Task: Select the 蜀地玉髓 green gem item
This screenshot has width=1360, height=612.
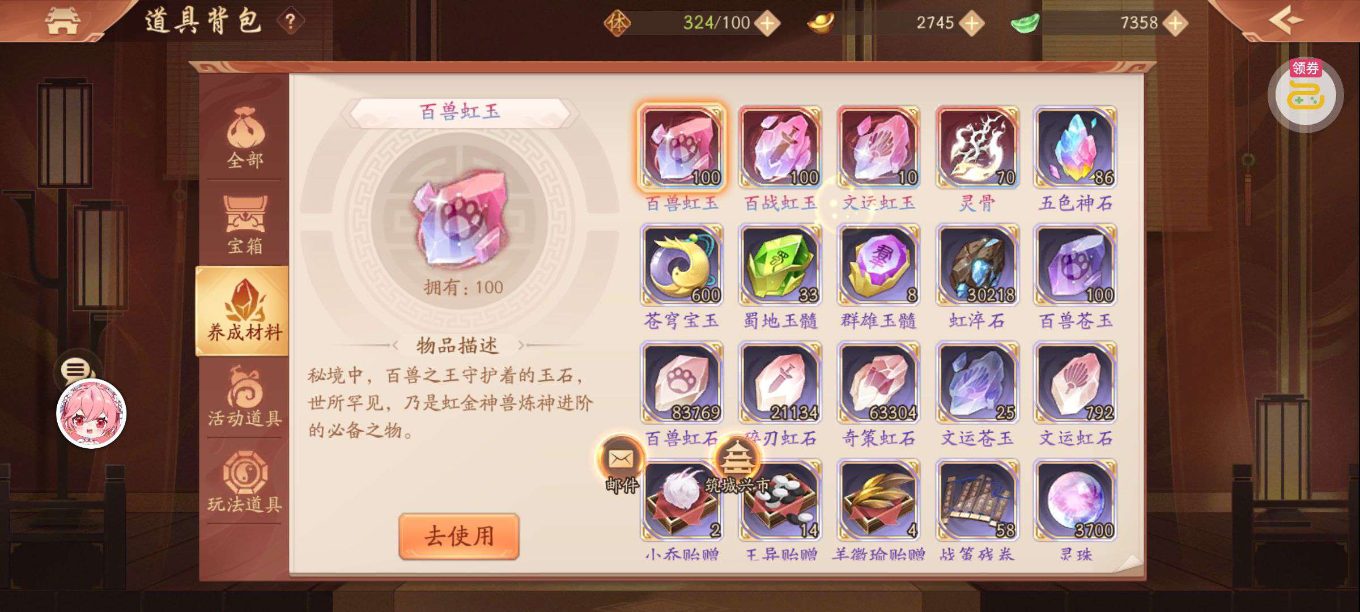Action: pyautogui.click(x=780, y=265)
